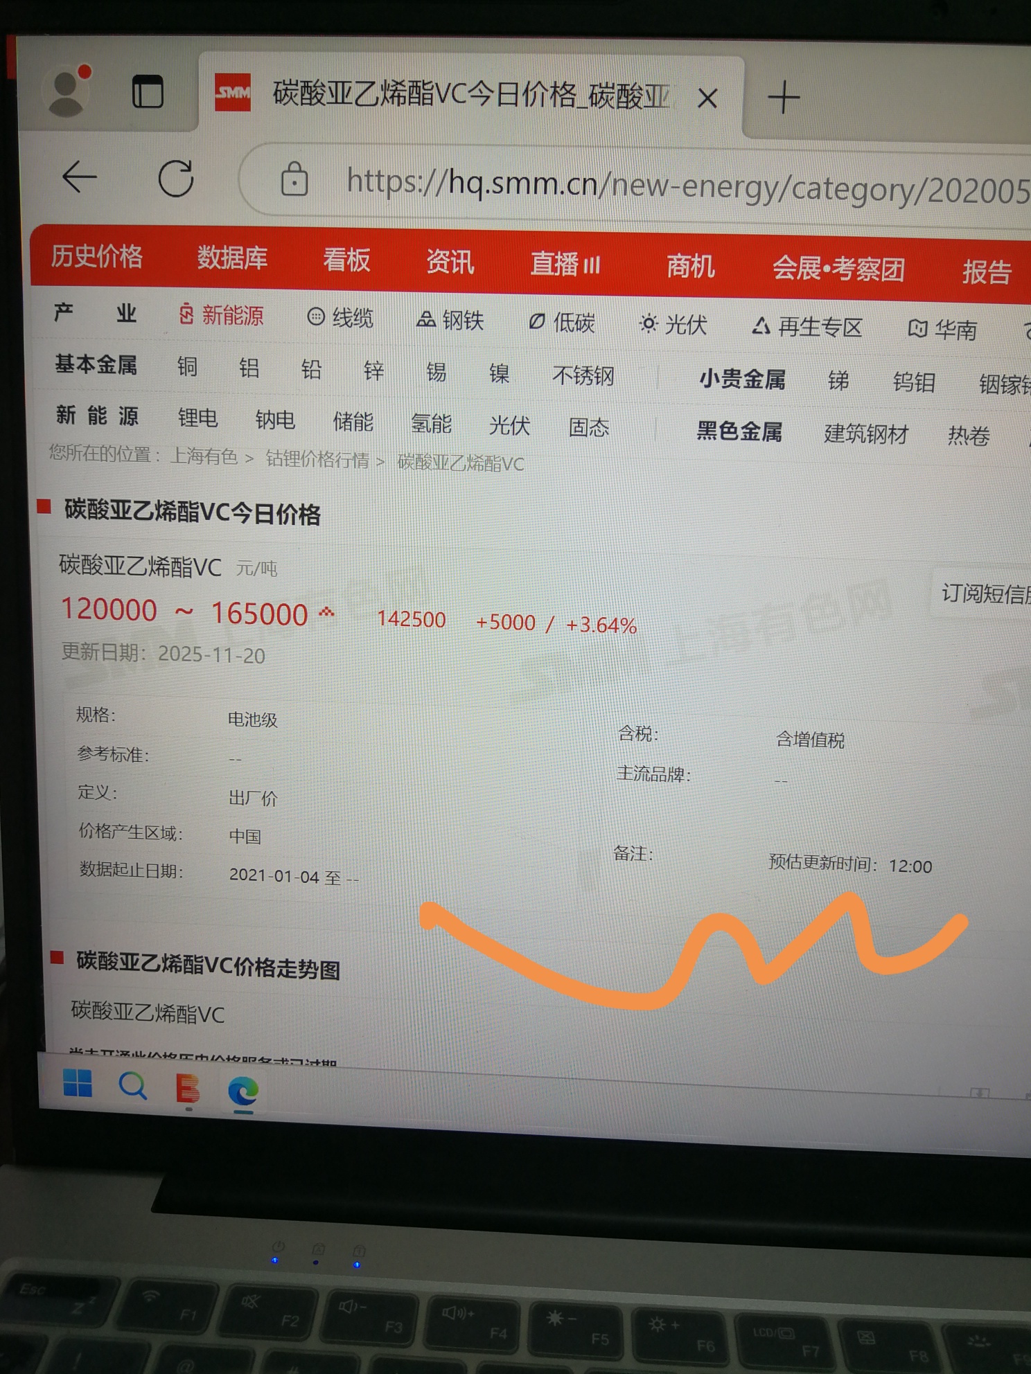Open 历史价格 in red nav bar
Viewport: 1031px width, 1374px height.
[97, 256]
